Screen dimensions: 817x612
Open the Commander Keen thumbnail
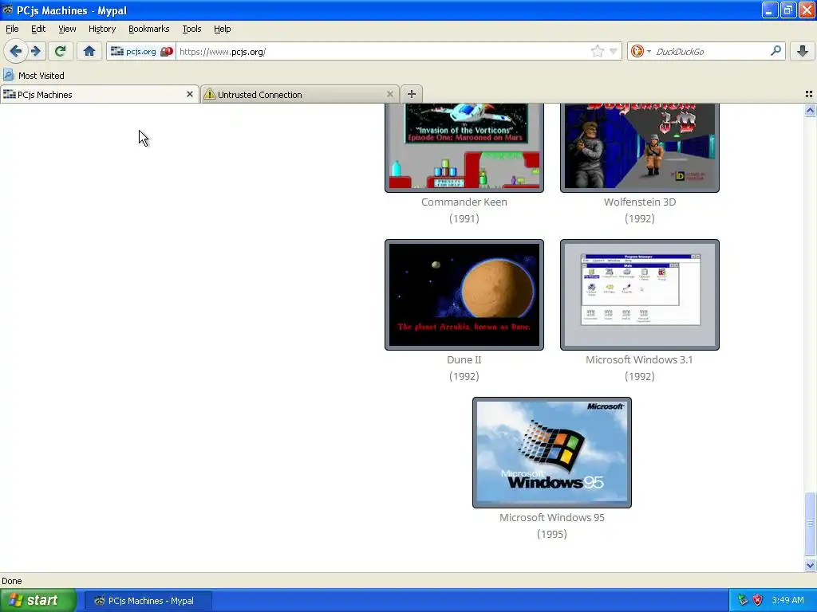coord(464,147)
